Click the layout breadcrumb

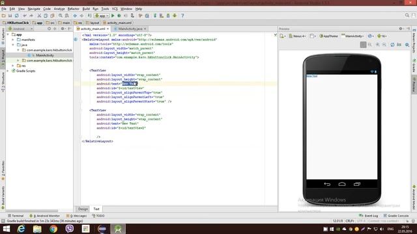[x=93, y=23]
